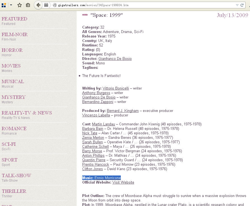Image resolution: width=250 pixels, height=206 pixels.
Task: Open cast member Martin Landau link
Action: click(x=103, y=124)
